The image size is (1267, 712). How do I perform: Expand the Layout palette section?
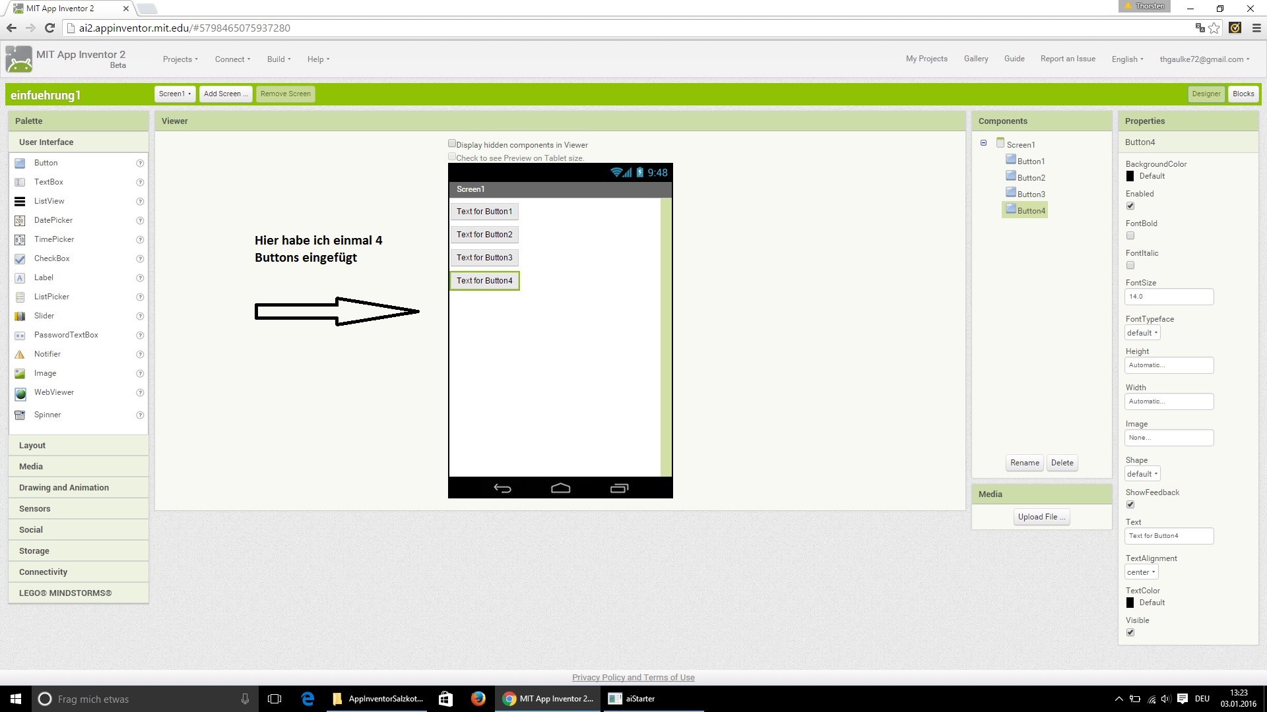[79, 446]
